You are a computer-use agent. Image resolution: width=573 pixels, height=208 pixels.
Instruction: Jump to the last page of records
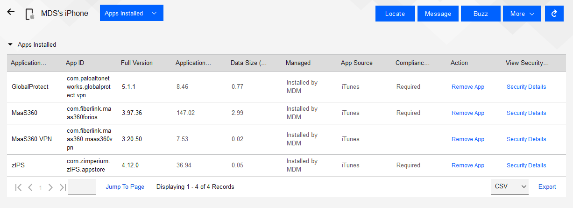point(63,187)
